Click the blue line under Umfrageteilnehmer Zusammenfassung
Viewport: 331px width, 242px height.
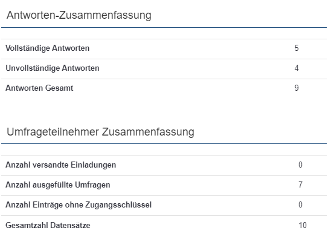164,144
